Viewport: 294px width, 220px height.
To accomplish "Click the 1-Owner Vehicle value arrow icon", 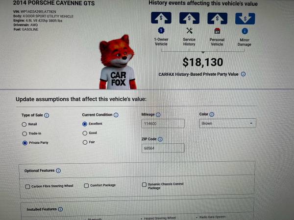I will [161, 18].
